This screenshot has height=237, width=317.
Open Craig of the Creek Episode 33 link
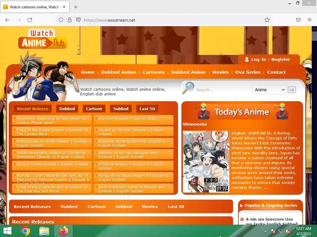point(52,132)
